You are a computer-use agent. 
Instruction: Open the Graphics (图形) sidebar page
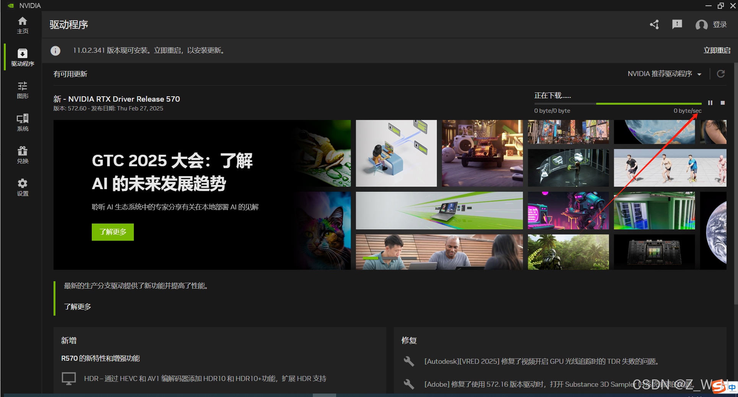[23, 90]
